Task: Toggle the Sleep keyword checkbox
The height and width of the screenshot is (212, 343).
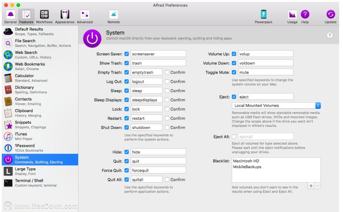Action: click(x=127, y=90)
